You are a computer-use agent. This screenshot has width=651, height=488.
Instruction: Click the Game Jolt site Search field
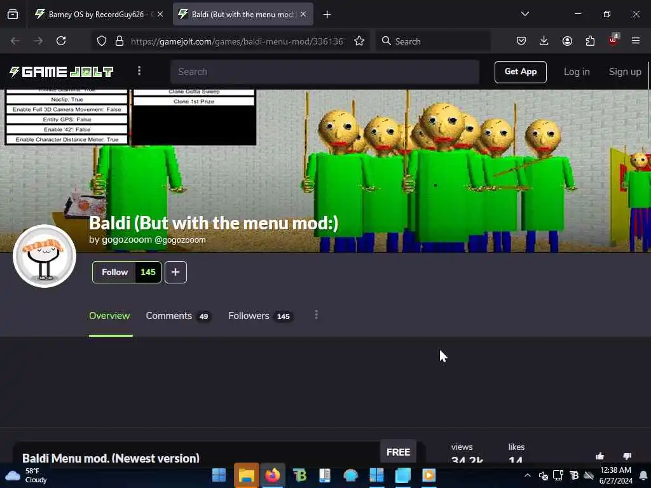(x=325, y=72)
